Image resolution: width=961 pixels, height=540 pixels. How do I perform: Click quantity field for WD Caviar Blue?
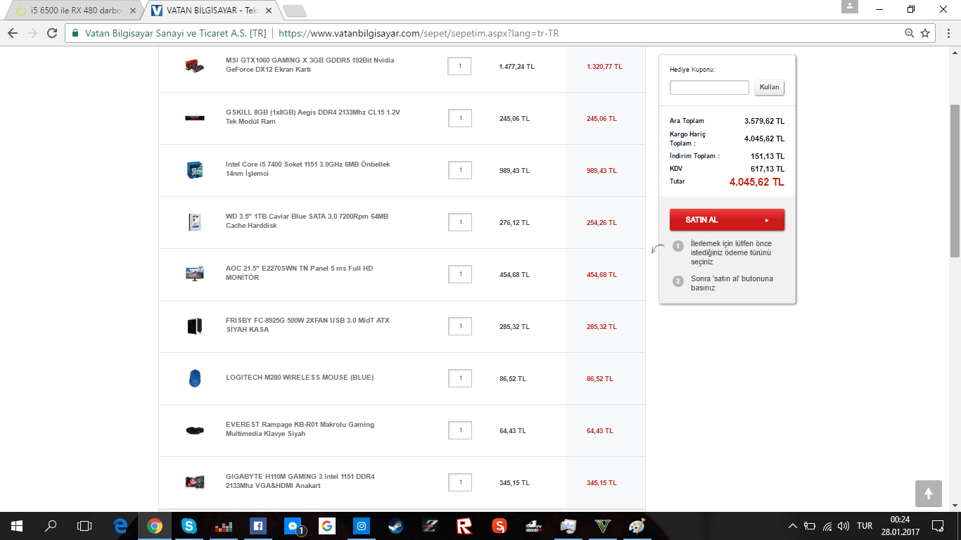click(x=459, y=222)
